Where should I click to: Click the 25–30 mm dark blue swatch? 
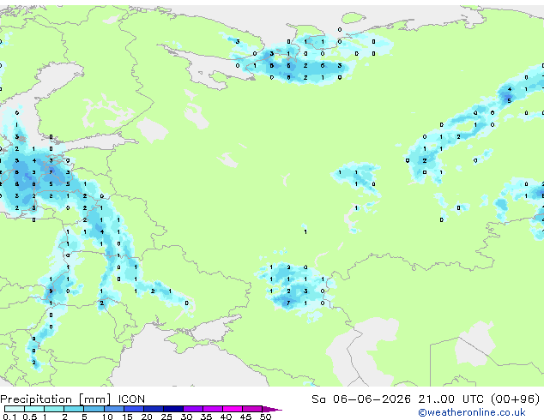point(172,409)
